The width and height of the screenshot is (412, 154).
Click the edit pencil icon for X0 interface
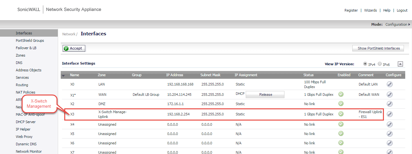click(390, 84)
